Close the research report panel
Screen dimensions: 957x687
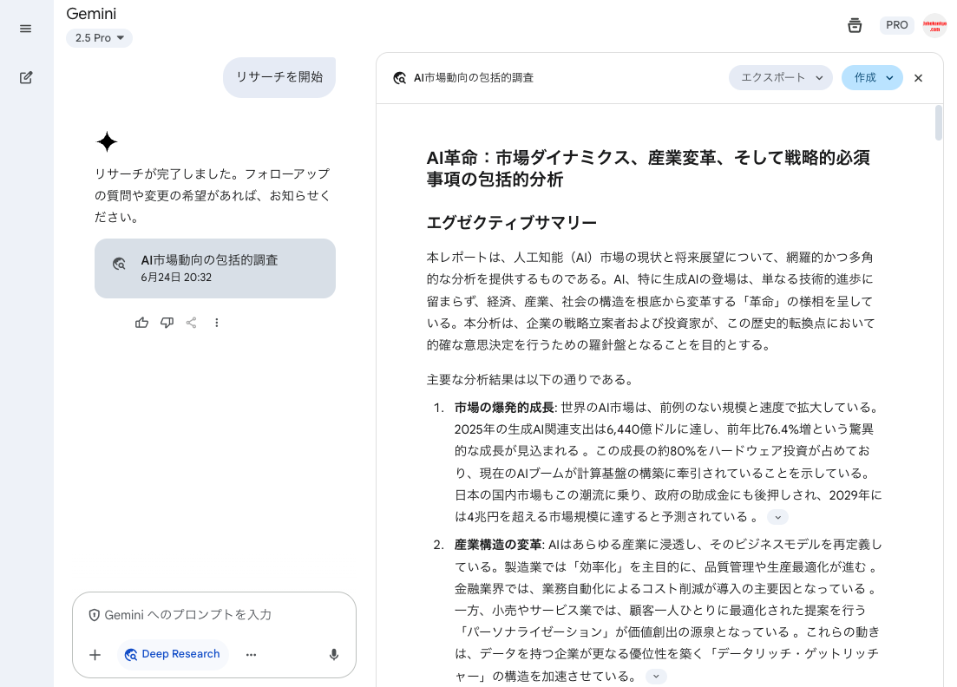point(919,78)
